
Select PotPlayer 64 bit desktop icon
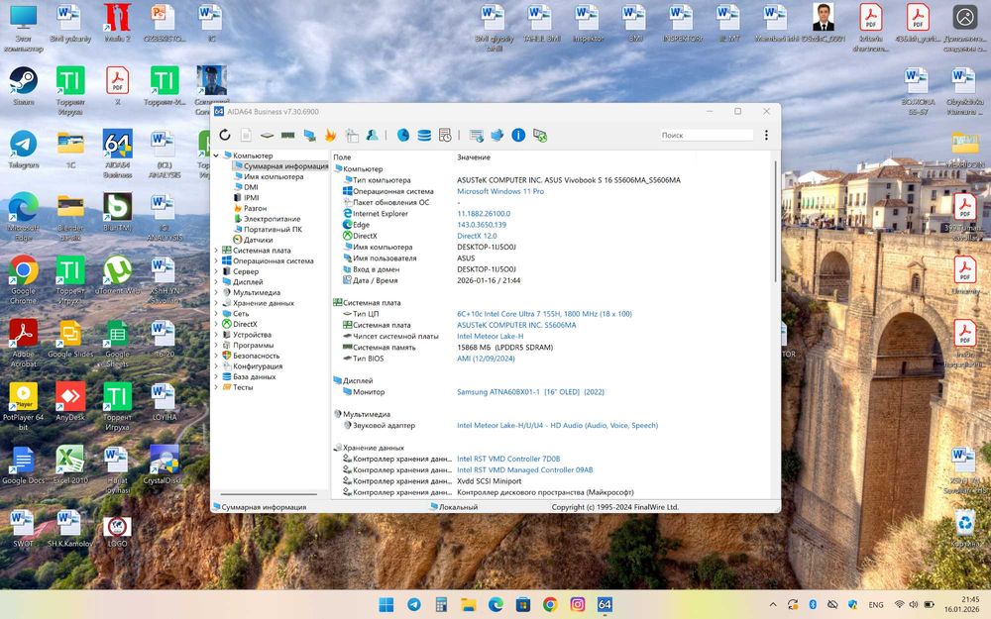point(24,406)
